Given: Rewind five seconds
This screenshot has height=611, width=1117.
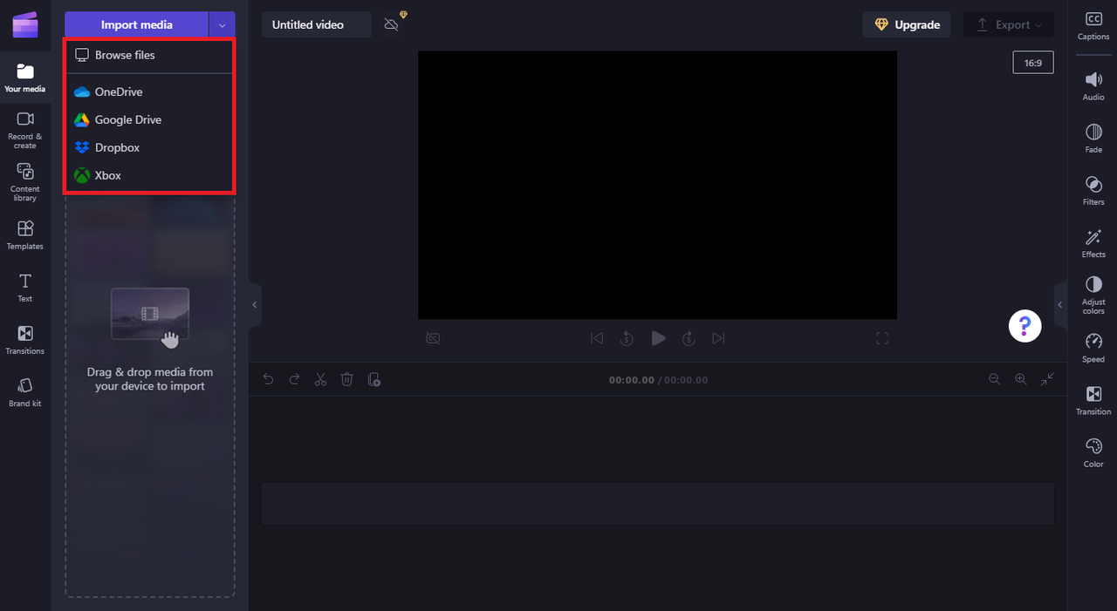Looking at the screenshot, I should pos(627,338).
